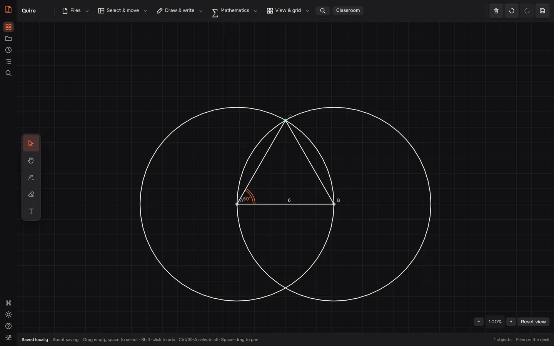Zoom in with the plus button
Image resolution: width=554 pixels, height=346 pixels.
511,322
